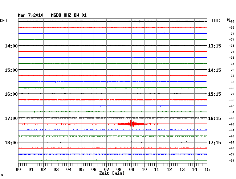Image resolution: width=236 pixels, height=179 pixels.
Task: Click the "UTC" timezone label
Action: tap(216, 21)
